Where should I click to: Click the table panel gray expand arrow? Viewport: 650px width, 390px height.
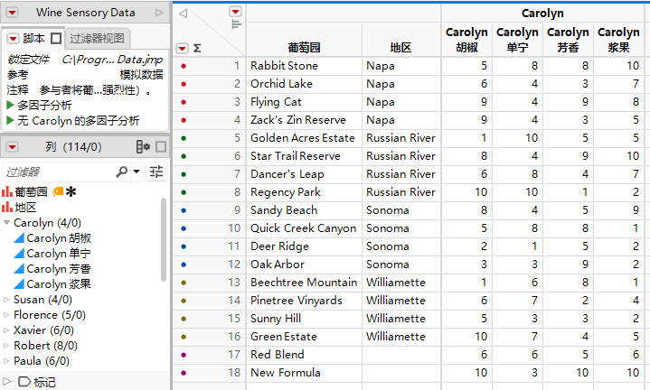(x=159, y=13)
